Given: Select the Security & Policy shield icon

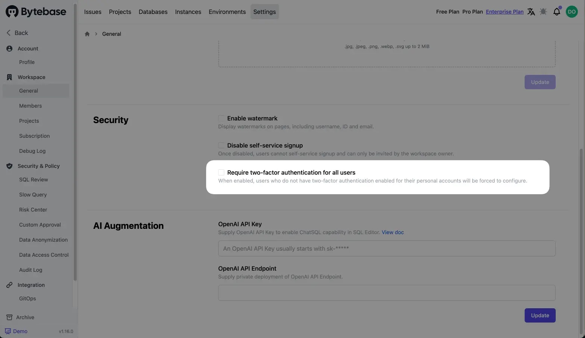Looking at the screenshot, I should coord(9,166).
